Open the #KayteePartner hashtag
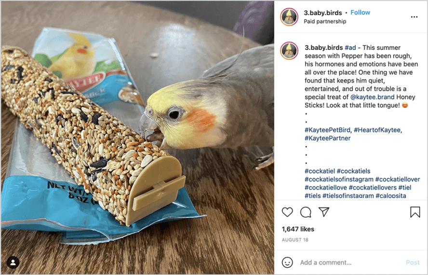Image resolution: width=428 pixels, height=275 pixels. tap(328, 138)
